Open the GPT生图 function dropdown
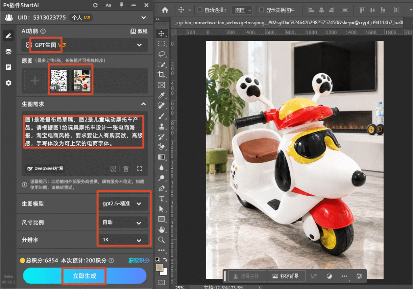This screenshot has height=289, width=413. pyautogui.click(x=85, y=45)
